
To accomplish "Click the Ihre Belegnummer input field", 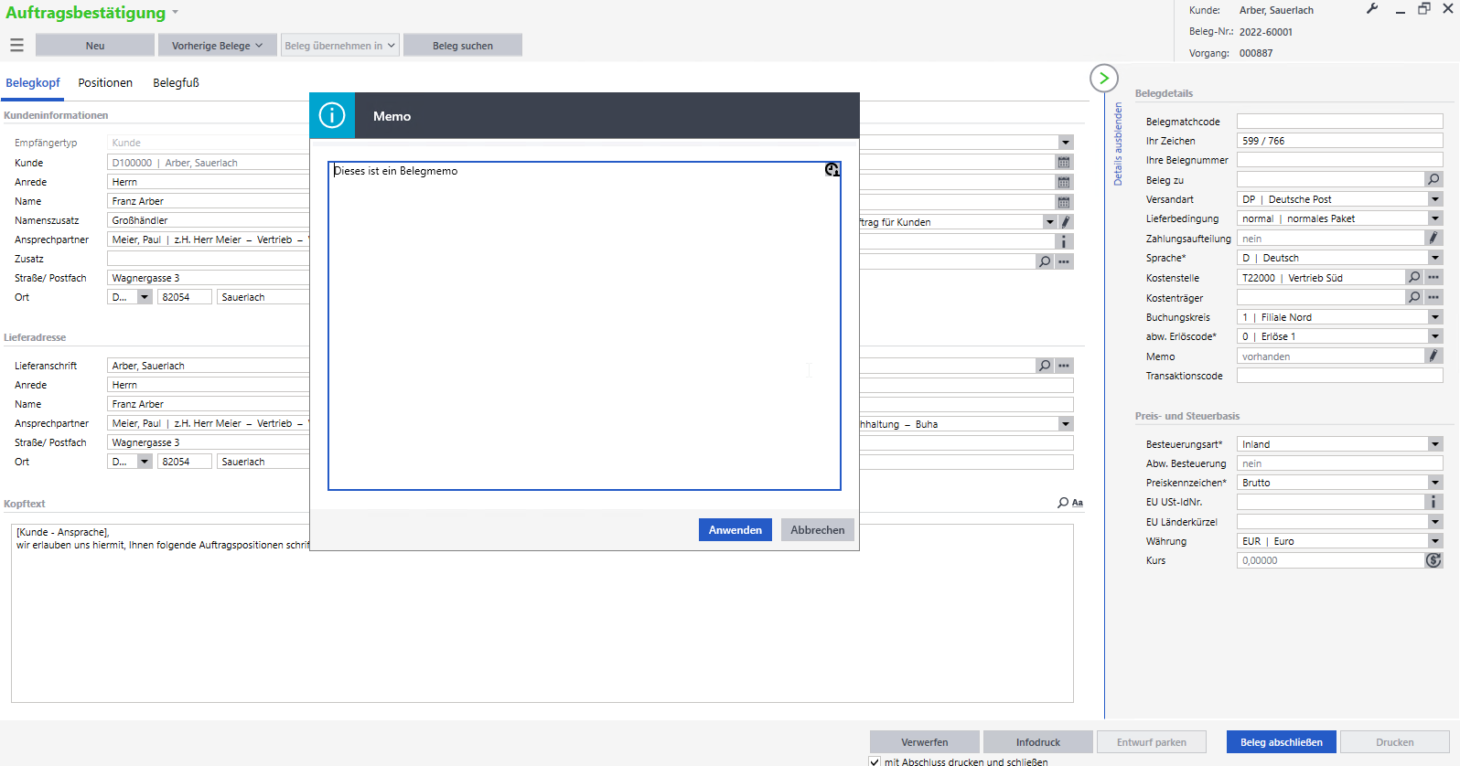I will (x=1340, y=160).
